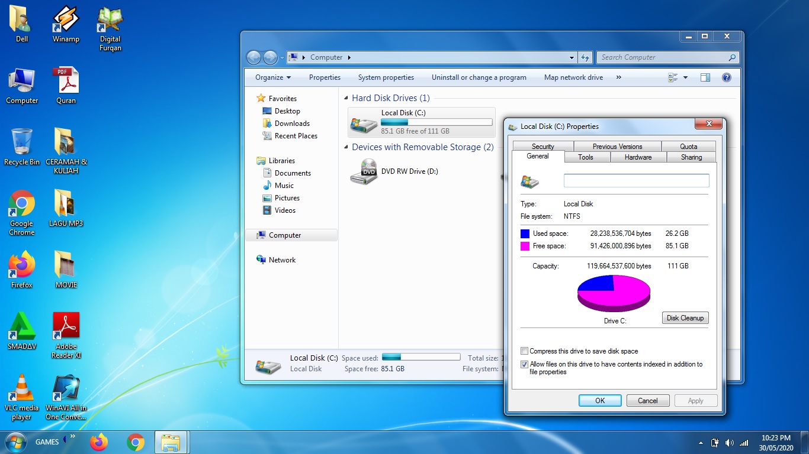
Task: Select the Recycle Bin icon
Action: pyautogui.click(x=22, y=147)
